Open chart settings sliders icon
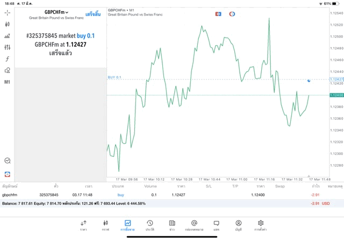The height and width of the screenshot is (240, 344). [7, 47]
